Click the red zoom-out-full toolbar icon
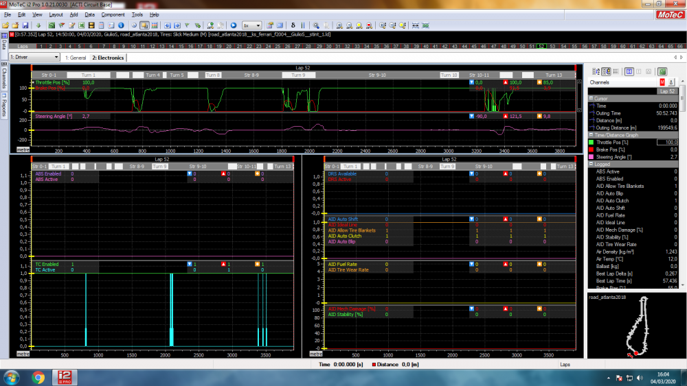Screen dimensions: 687x386 pyautogui.click(x=369, y=25)
